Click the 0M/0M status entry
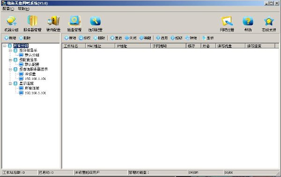281x177 pixels. pyautogui.click(x=206, y=172)
